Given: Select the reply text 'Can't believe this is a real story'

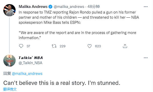Looking at the screenshot, I should (45, 83).
